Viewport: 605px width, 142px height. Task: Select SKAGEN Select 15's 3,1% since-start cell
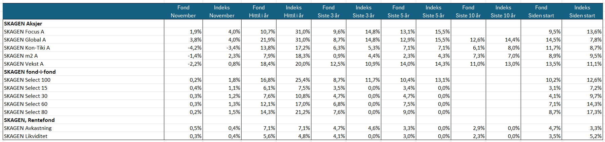[555, 88]
